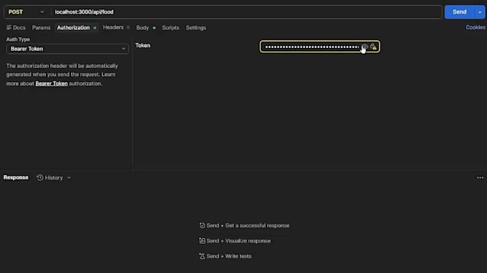
Task: Expand the History dropdown chevron
Action: [x=69, y=178]
